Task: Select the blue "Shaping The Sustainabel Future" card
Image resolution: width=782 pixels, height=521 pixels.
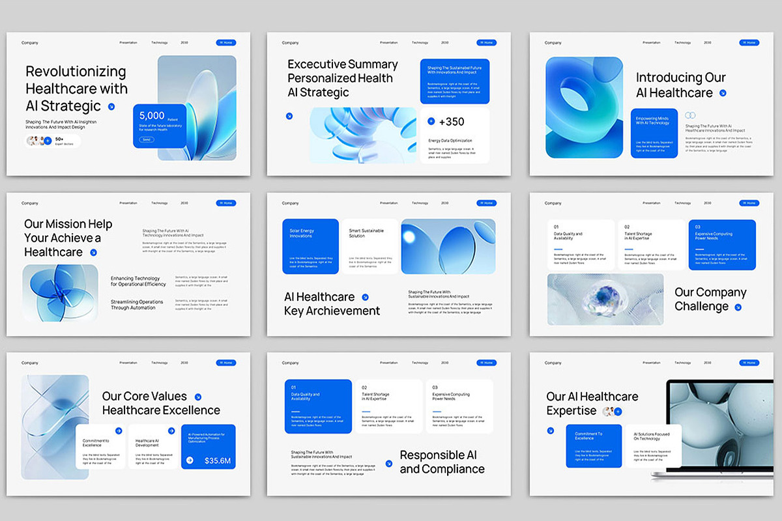Action: pyautogui.click(x=455, y=81)
